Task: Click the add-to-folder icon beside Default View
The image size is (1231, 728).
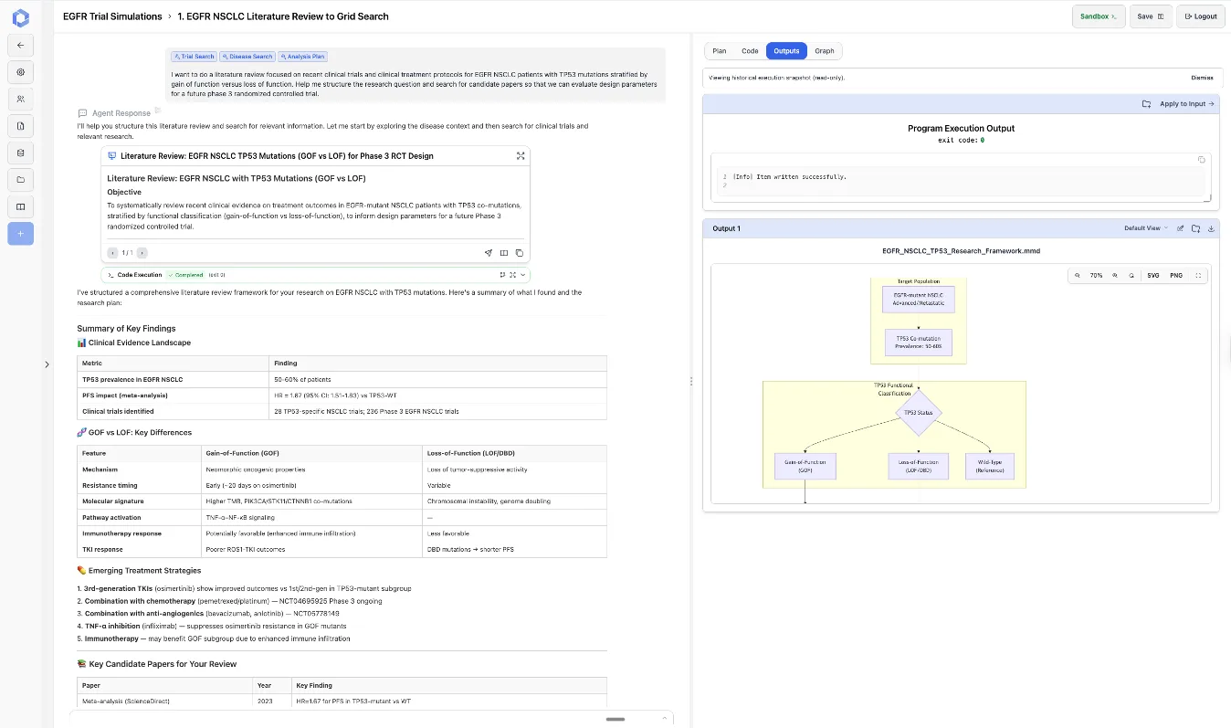Action: pos(1195,228)
